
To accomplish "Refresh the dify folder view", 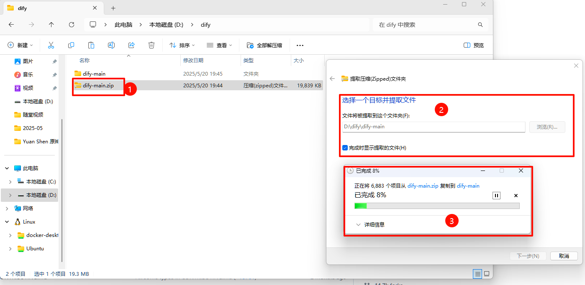I will 72,25.
